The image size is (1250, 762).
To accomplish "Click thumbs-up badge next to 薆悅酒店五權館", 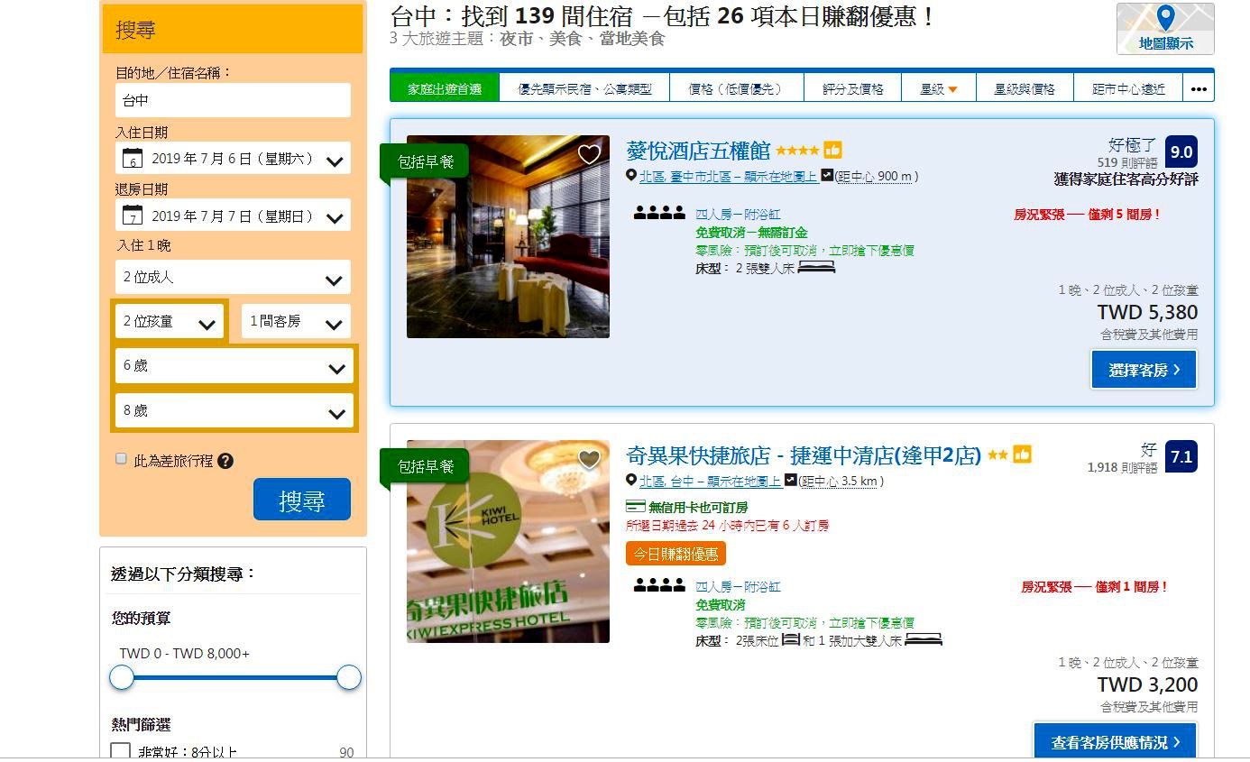I will coord(832,151).
